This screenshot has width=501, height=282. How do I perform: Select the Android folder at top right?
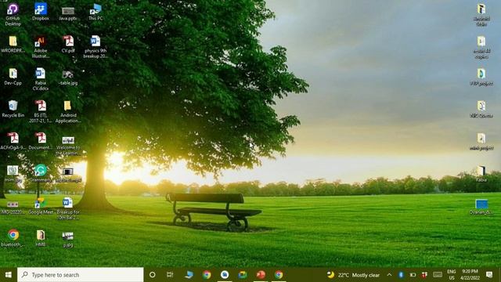coord(481,15)
